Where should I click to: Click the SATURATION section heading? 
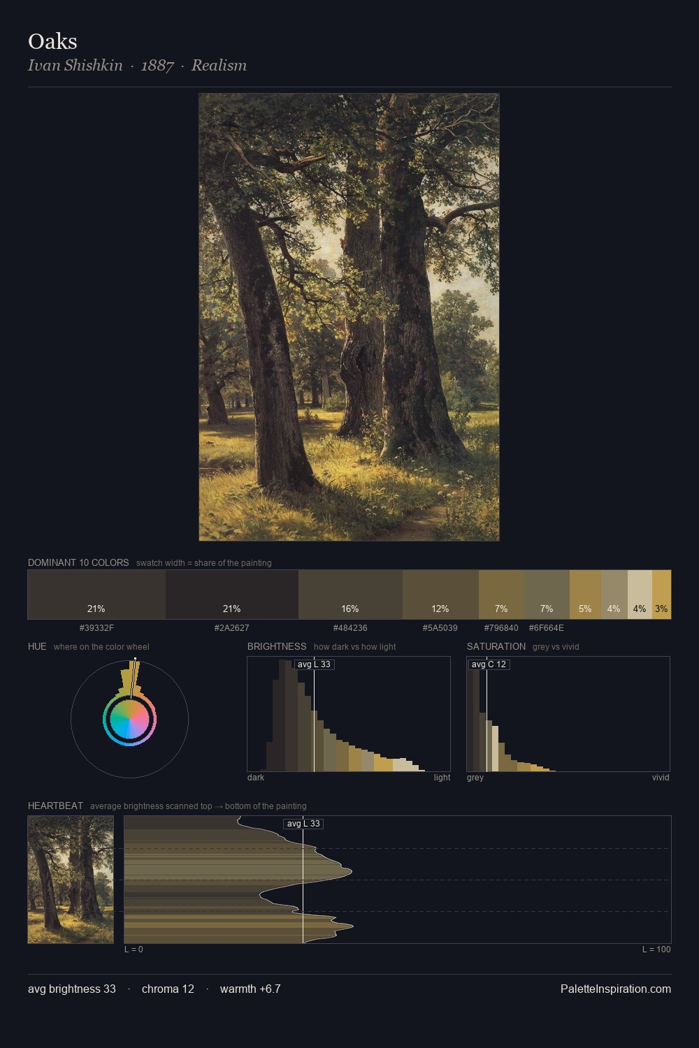[496, 646]
